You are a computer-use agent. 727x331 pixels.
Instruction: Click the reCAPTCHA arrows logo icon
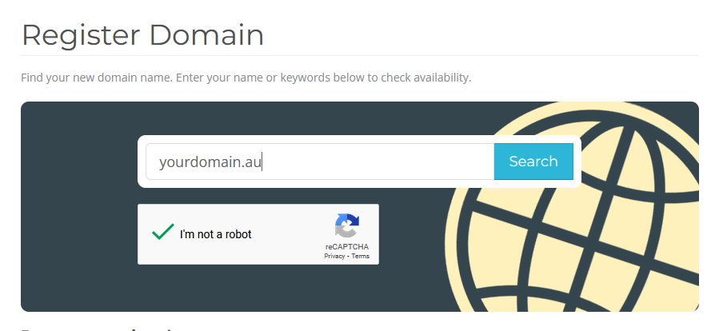347,225
